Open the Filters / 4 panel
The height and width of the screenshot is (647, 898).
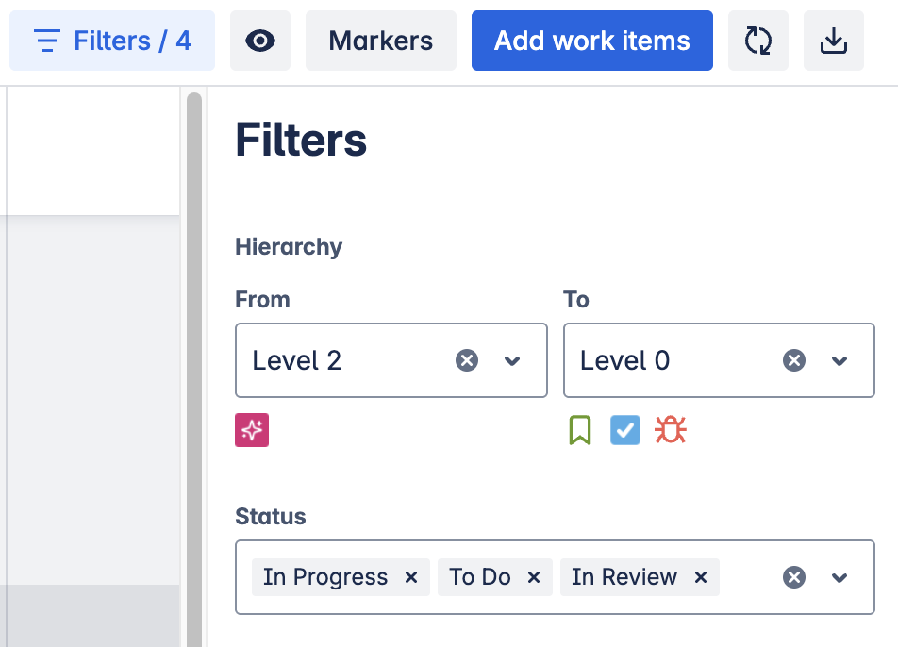(x=111, y=41)
